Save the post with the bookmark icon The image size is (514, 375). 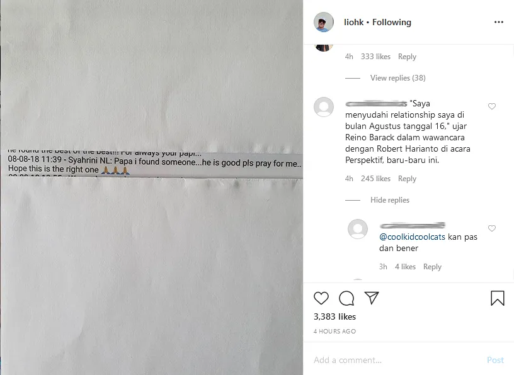(x=497, y=298)
